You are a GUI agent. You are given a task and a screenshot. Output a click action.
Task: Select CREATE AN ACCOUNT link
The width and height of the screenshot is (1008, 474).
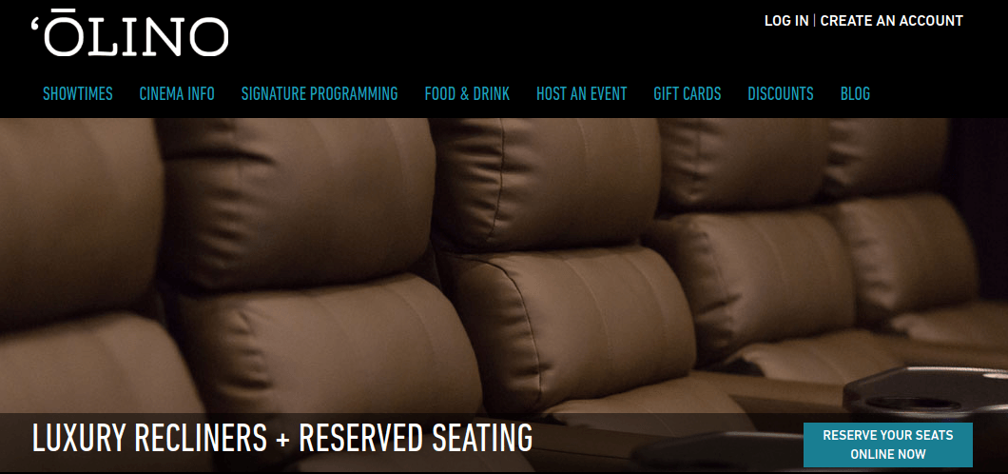(892, 21)
